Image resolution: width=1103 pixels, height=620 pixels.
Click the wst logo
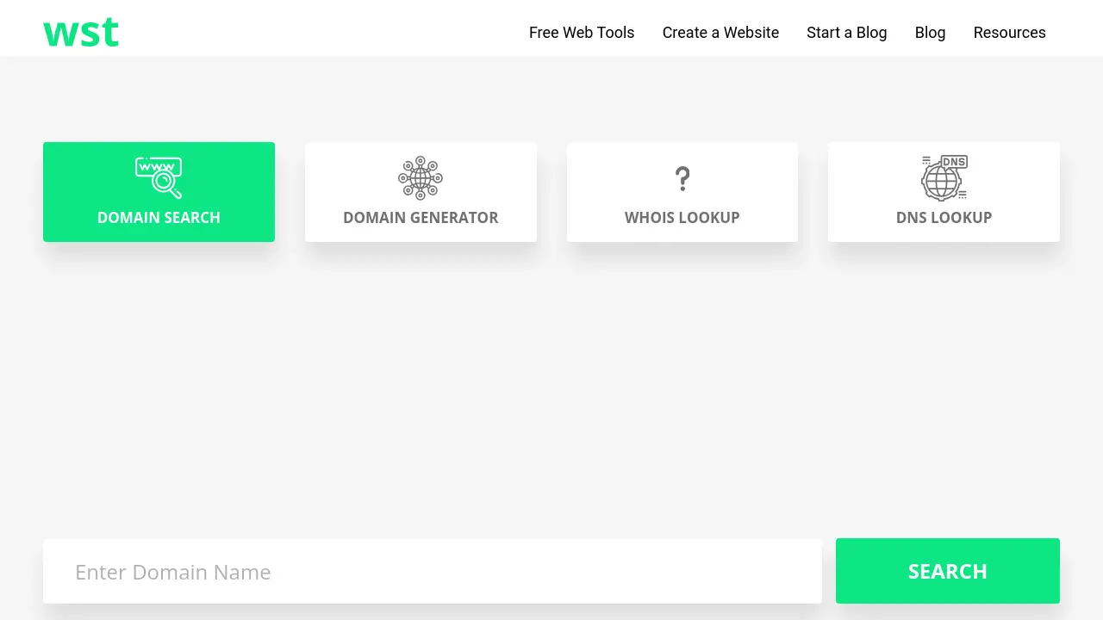[x=81, y=33]
